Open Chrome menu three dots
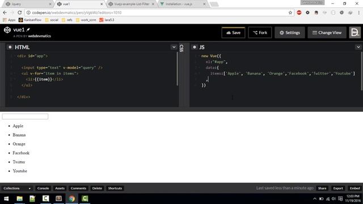The height and width of the screenshot is (204, 363). coord(359,12)
